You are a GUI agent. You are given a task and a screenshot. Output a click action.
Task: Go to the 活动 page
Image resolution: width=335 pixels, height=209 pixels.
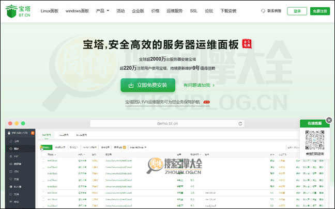pyautogui.click(x=120, y=11)
